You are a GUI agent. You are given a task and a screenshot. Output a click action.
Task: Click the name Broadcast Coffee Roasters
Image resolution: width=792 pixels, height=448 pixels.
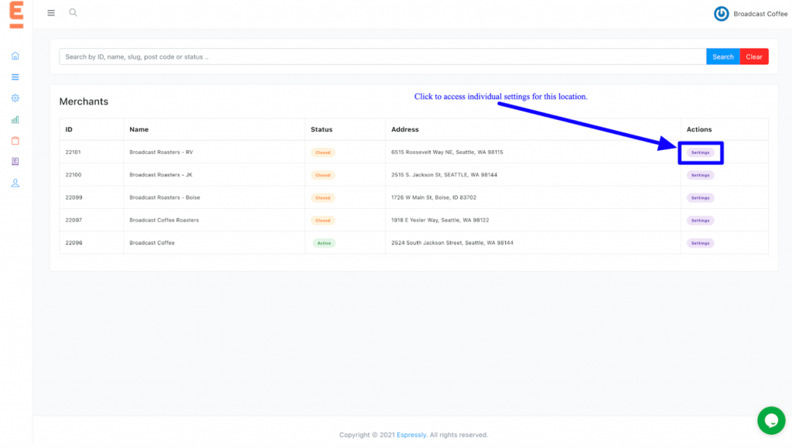pos(164,221)
